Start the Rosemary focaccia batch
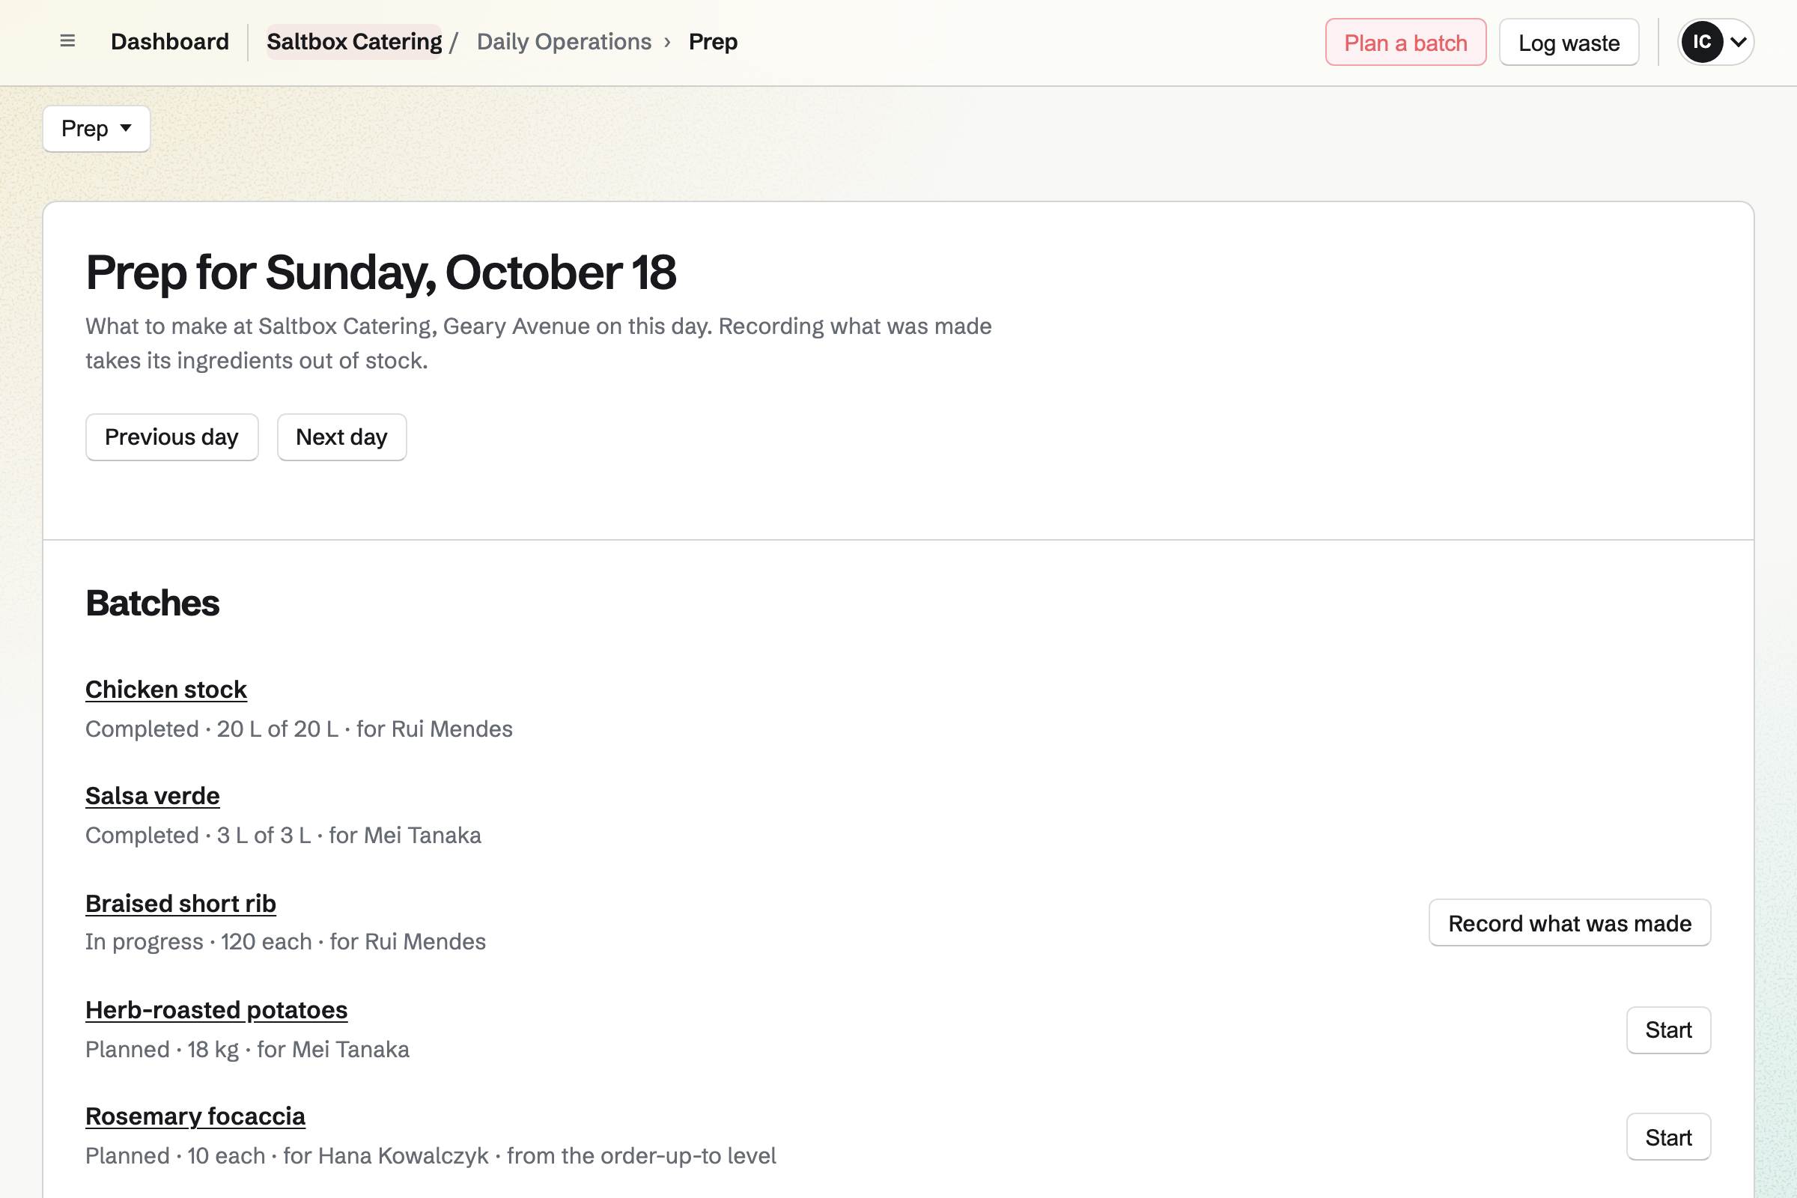This screenshot has width=1797, height=1198. coord(1668,1137)
